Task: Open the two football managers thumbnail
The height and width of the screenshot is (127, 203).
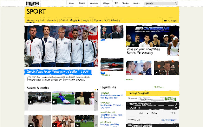Action: (x=112, y=32)
